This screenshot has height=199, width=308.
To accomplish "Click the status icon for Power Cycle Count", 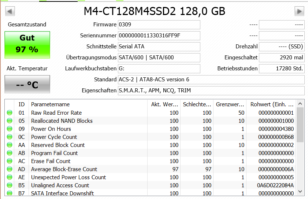I will click(x=10, y=137).
